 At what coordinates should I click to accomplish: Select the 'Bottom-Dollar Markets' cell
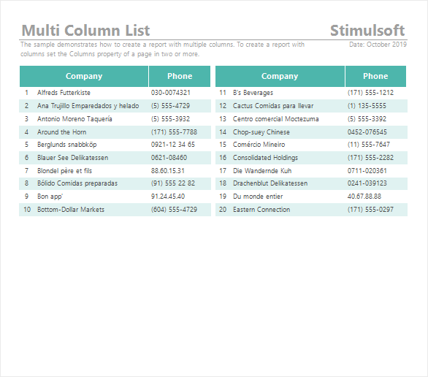point(71,210)
